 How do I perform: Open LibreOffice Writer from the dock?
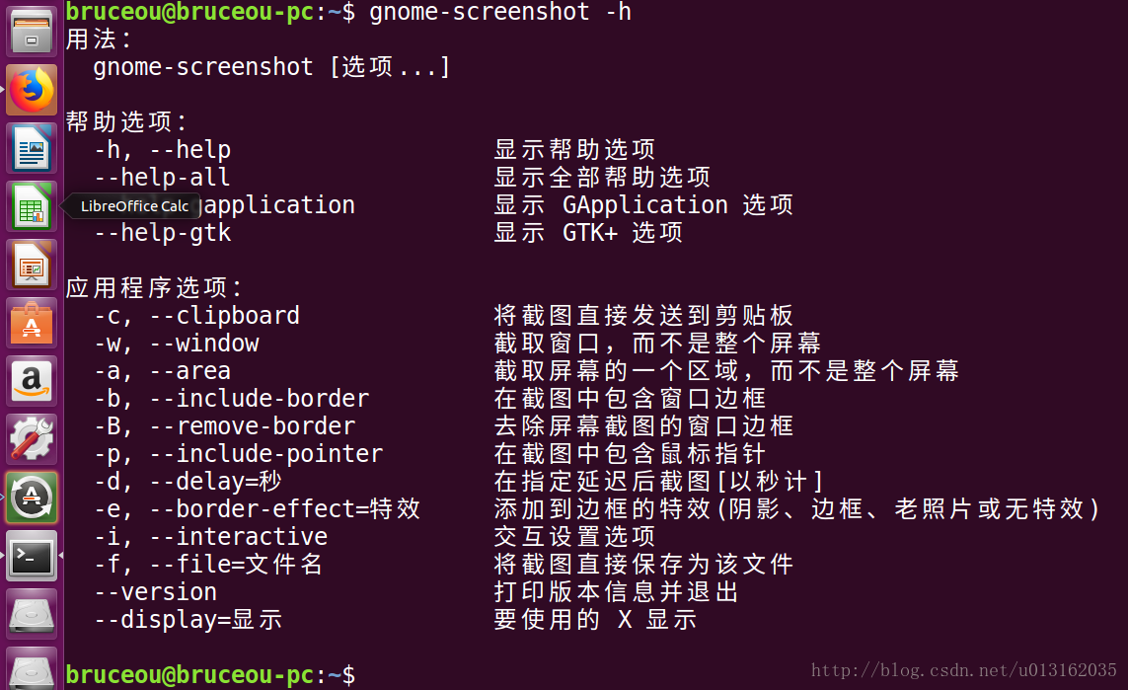(32, 148)
